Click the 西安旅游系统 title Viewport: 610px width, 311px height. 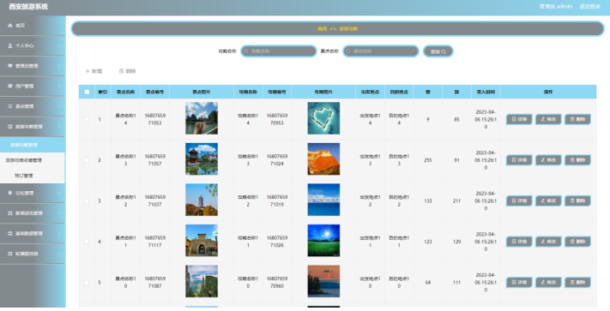point(28,7)
